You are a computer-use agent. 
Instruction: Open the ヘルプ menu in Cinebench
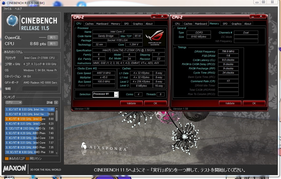(x=18, y=9)
